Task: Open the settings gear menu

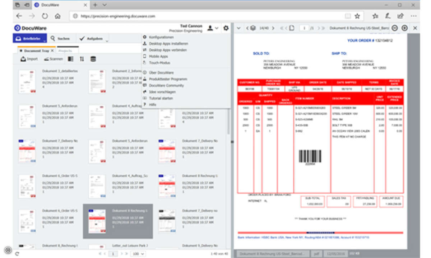Action: 226,28
